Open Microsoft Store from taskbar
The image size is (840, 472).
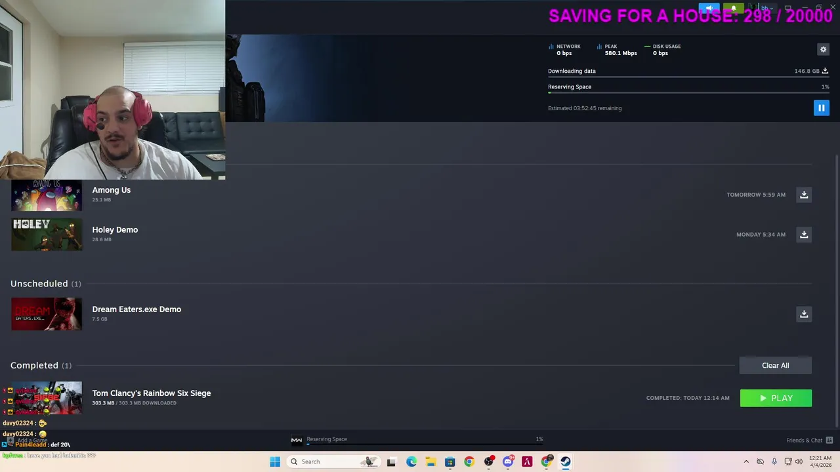450,462
